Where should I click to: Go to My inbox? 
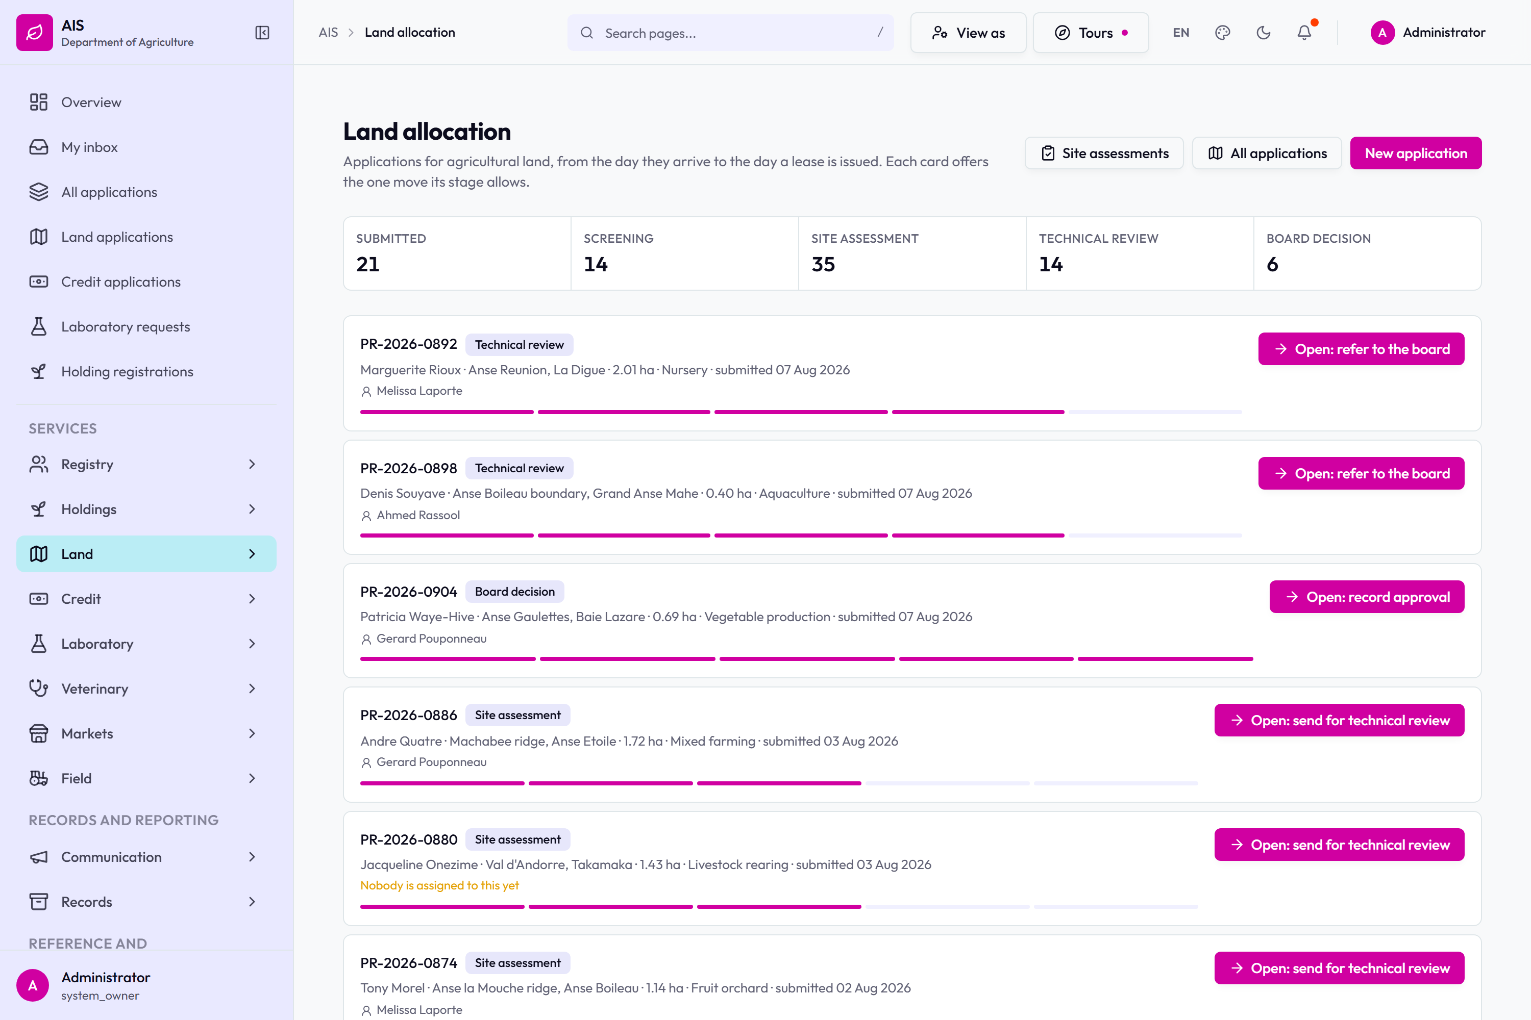click(x=146, y=147)
